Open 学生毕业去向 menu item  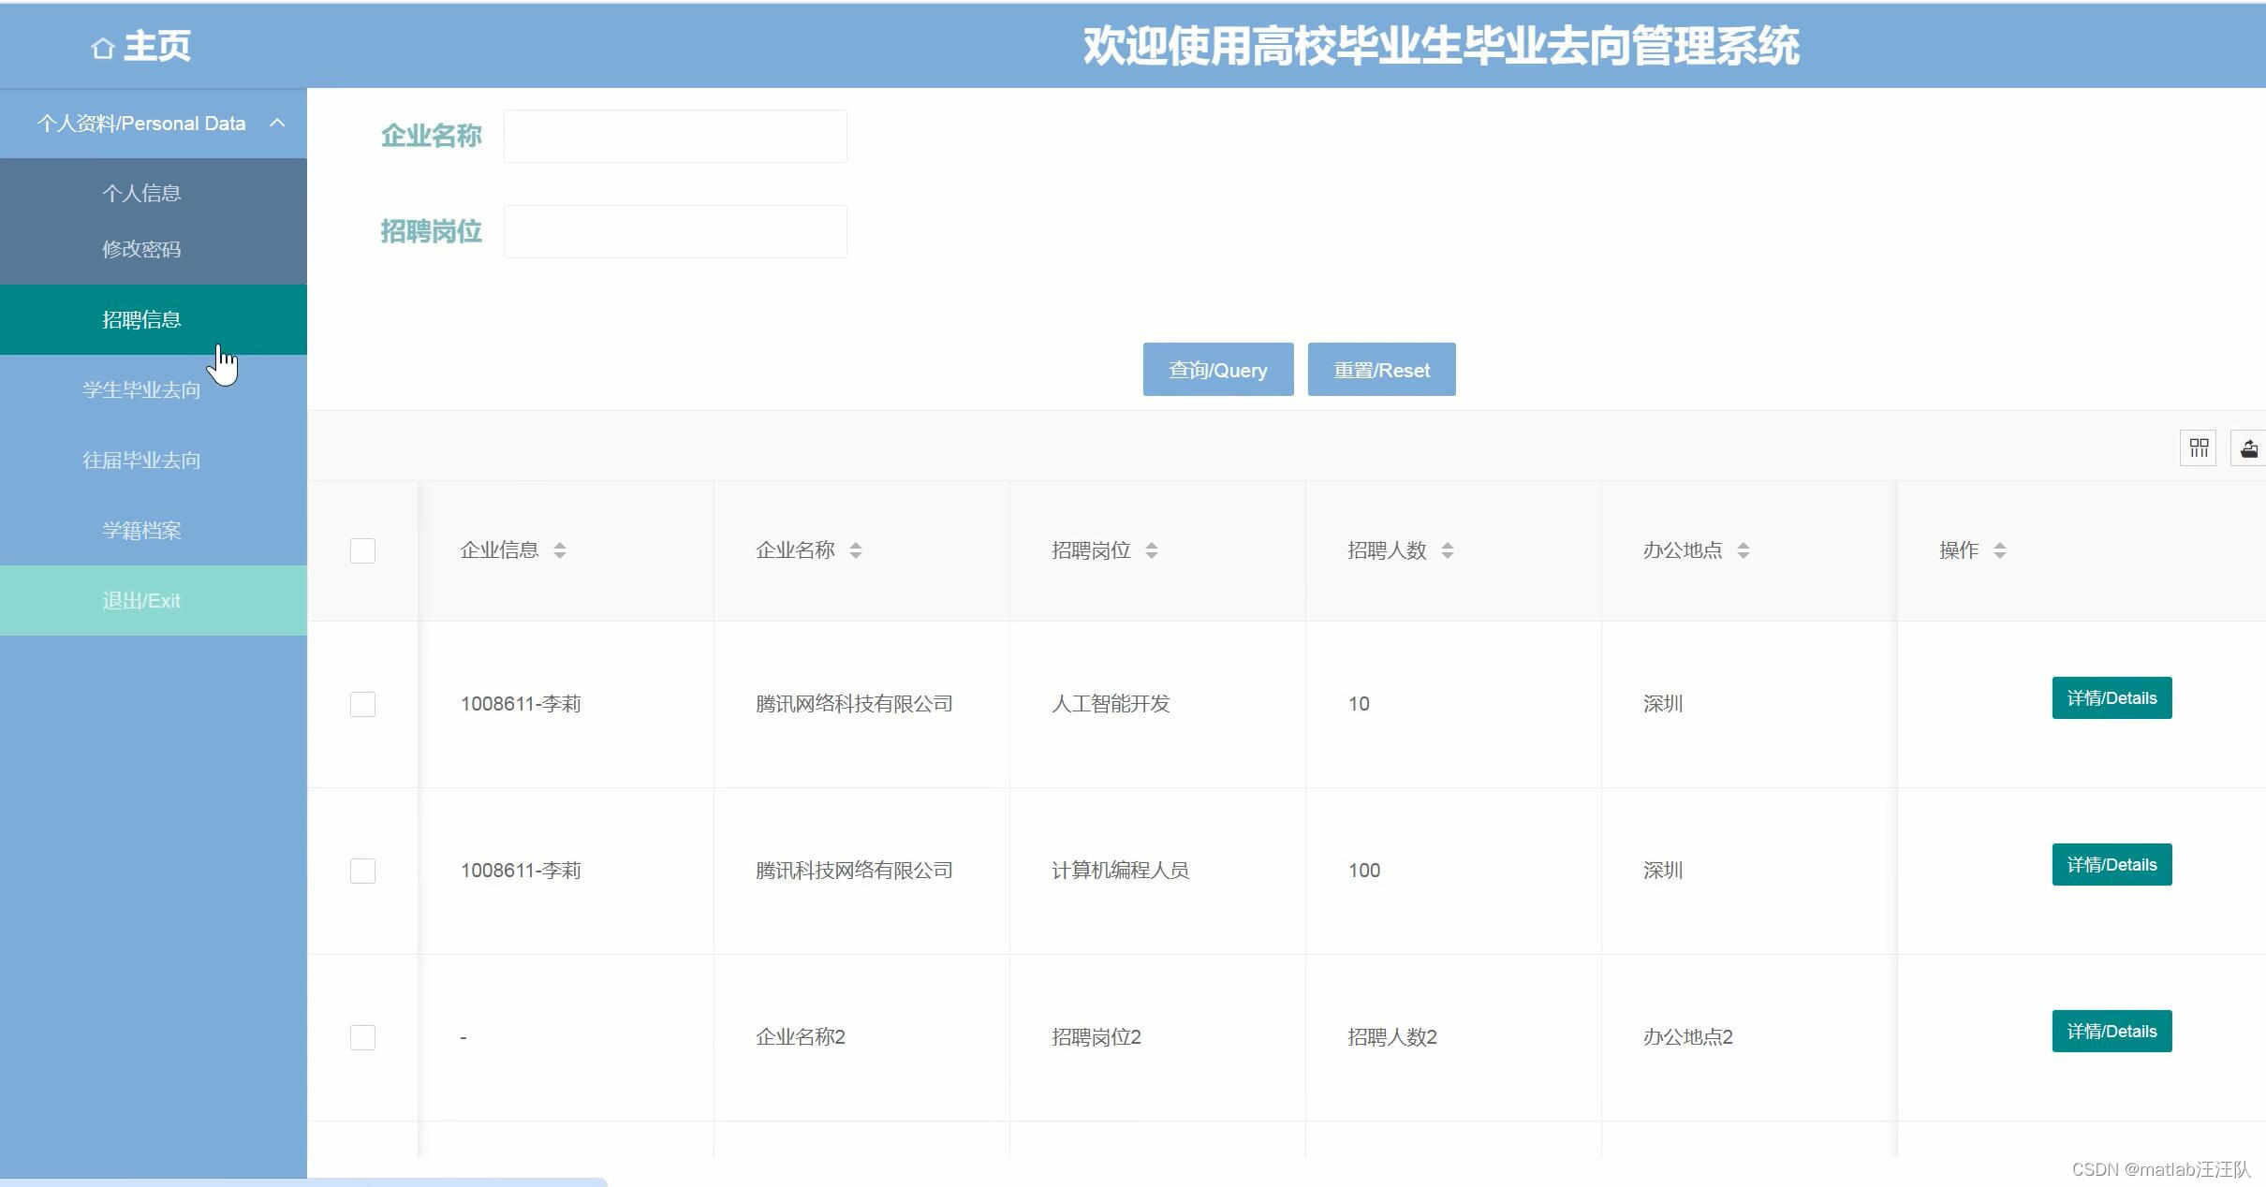[x=141, y=389]
